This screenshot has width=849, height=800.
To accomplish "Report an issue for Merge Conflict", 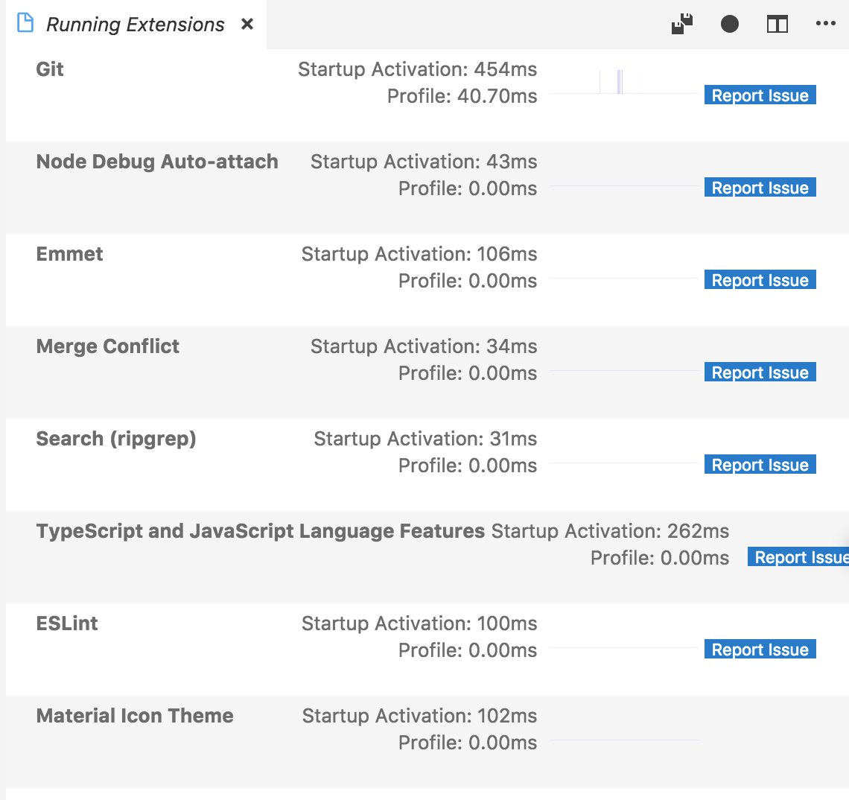I will click(x=760, y=372).
